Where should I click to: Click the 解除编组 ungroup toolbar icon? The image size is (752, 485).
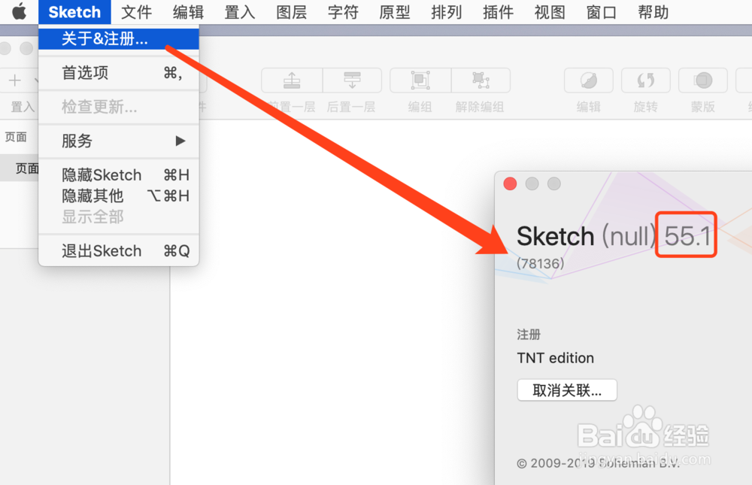(x=481, y=80)
